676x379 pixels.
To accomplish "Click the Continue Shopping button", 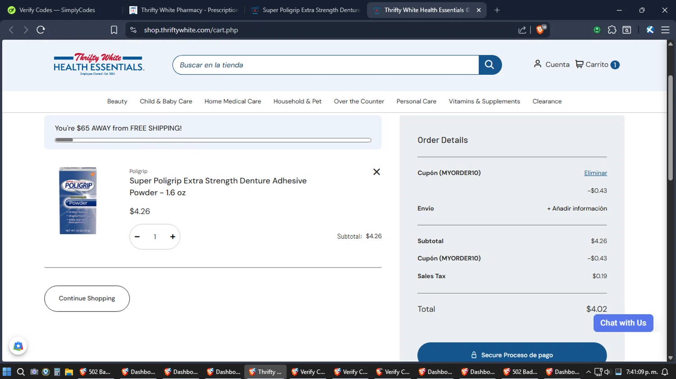I will [87, 299].
